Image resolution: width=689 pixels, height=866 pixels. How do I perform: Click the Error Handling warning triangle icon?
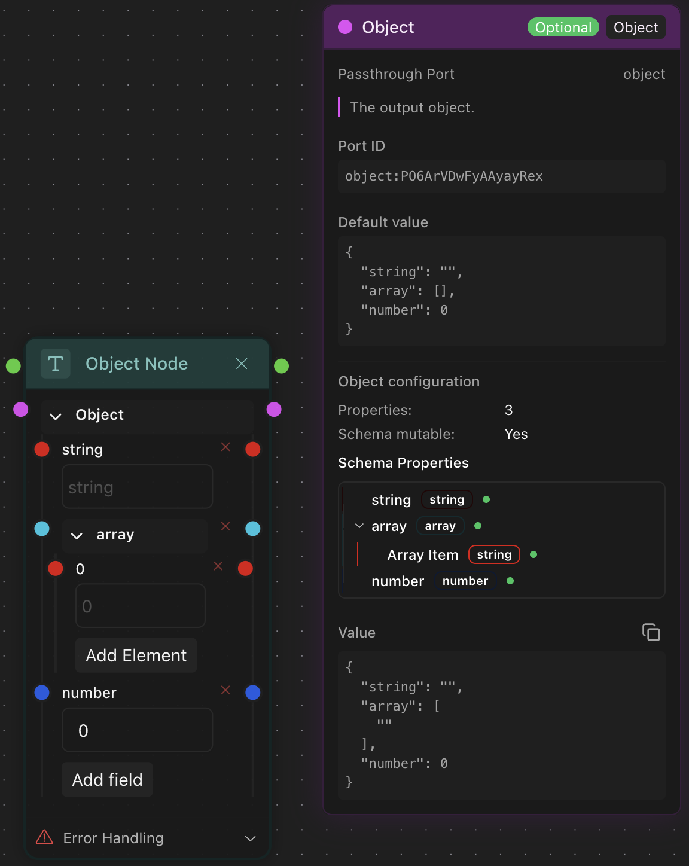pyautogui.click(x=44, y=837)
